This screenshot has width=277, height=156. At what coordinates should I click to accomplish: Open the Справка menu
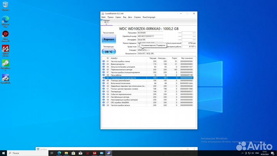(137, 17)
